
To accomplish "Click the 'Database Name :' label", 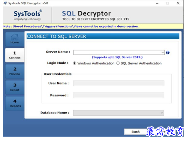I will tap(55, 112).
